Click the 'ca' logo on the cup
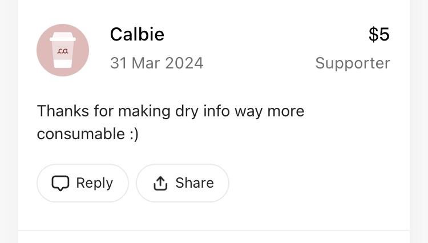This screenshot has width=428, height=243. pos(63,51)
